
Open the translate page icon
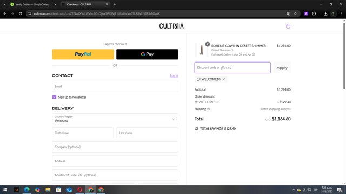[288, 13]
